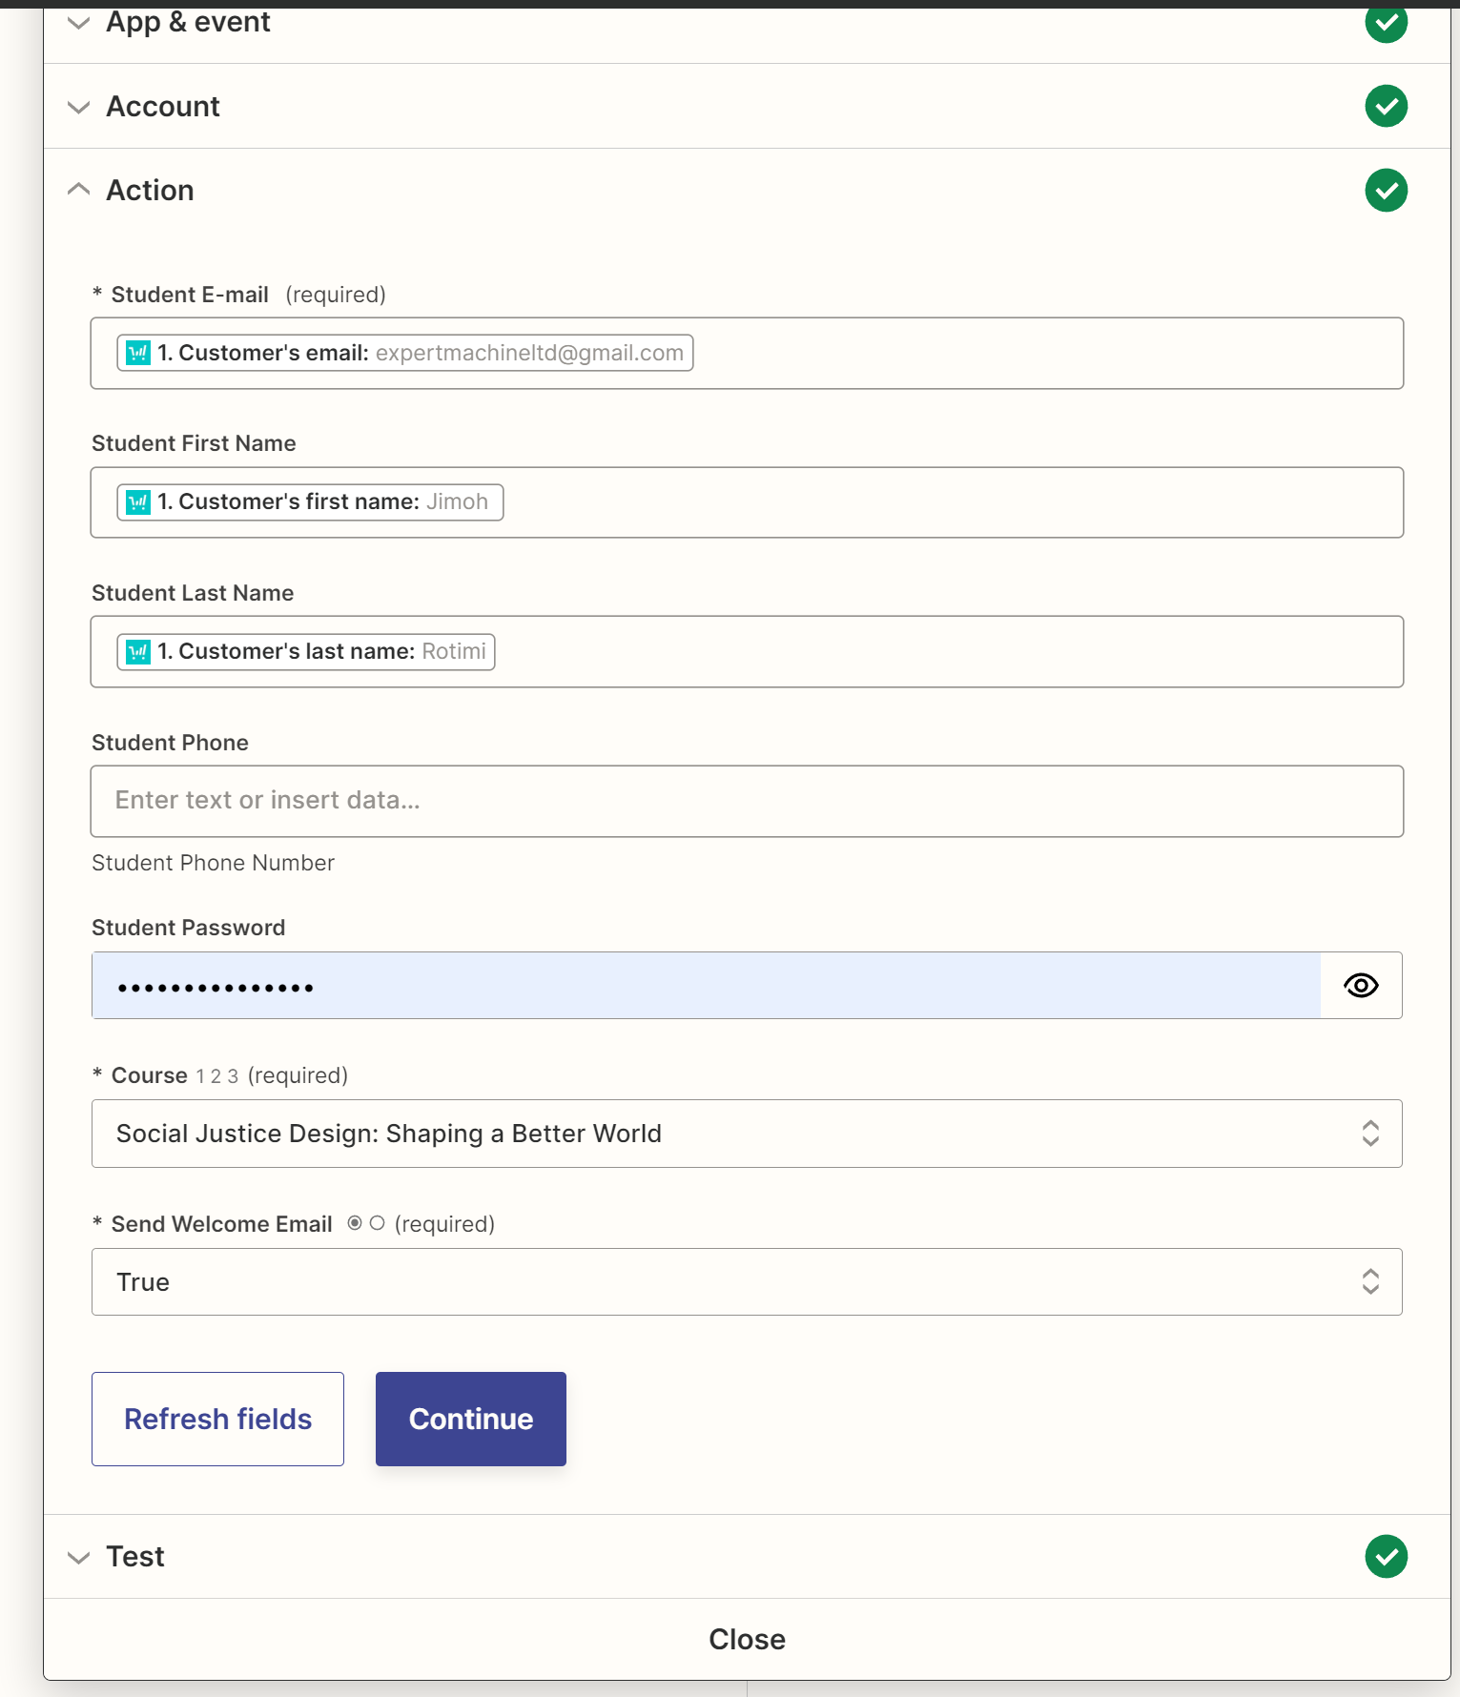Select the Customer's email data pill
Viewport: 1460px width, 1697px height.
coord(404,354)
